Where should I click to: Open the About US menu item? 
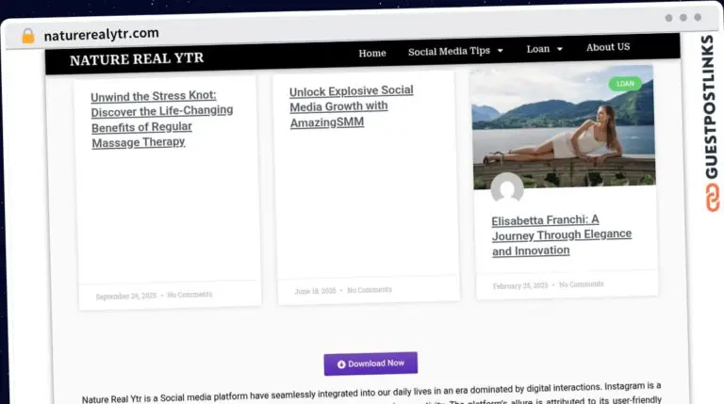click(608, 47)
